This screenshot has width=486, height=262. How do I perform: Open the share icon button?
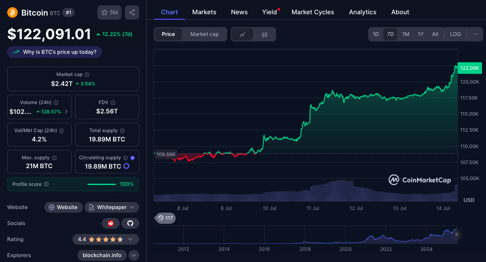click(132, 12)
